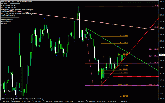This screenshot has height=103, width=165.
Task: Click the '61.8 - 208.81' Fibonacci label
Action: click(154, 49)
